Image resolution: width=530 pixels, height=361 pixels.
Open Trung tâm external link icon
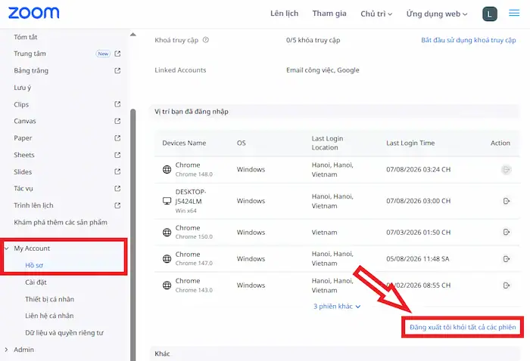click(117, 54)
